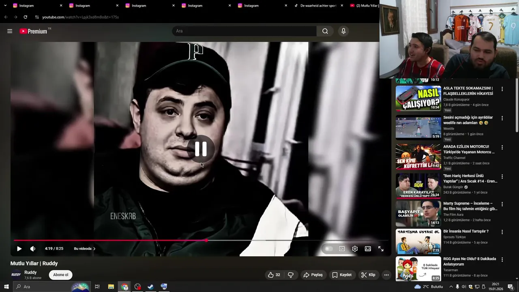Open the Windows Start menu
This screenshot has height=292, width=519.
click(x=6, y=287)
